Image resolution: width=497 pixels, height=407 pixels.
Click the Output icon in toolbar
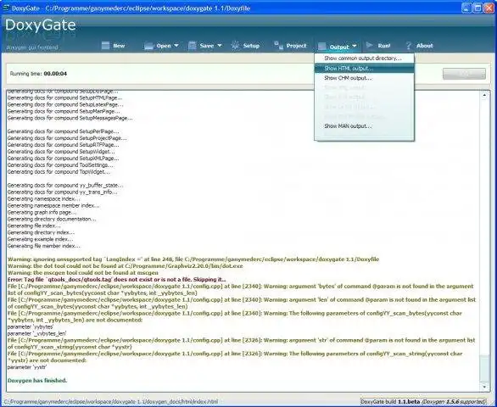322,47
